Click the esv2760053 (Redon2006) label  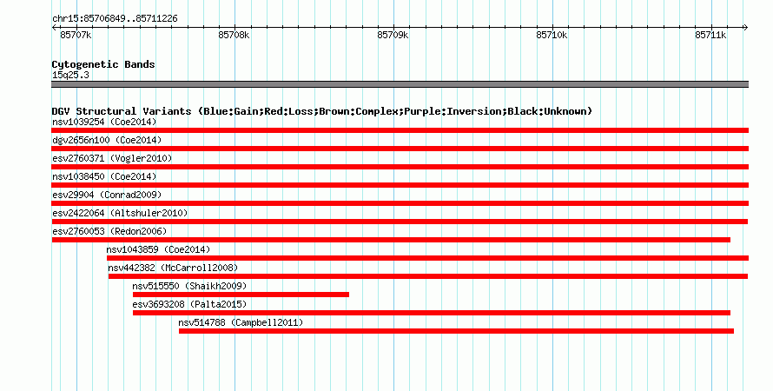[109, 231]
